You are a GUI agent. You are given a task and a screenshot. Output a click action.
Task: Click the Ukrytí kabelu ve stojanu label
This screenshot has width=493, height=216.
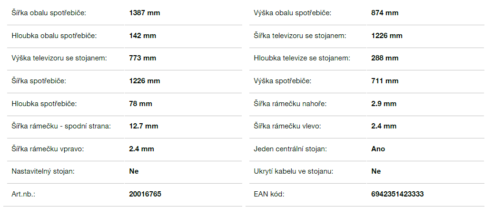293,171
